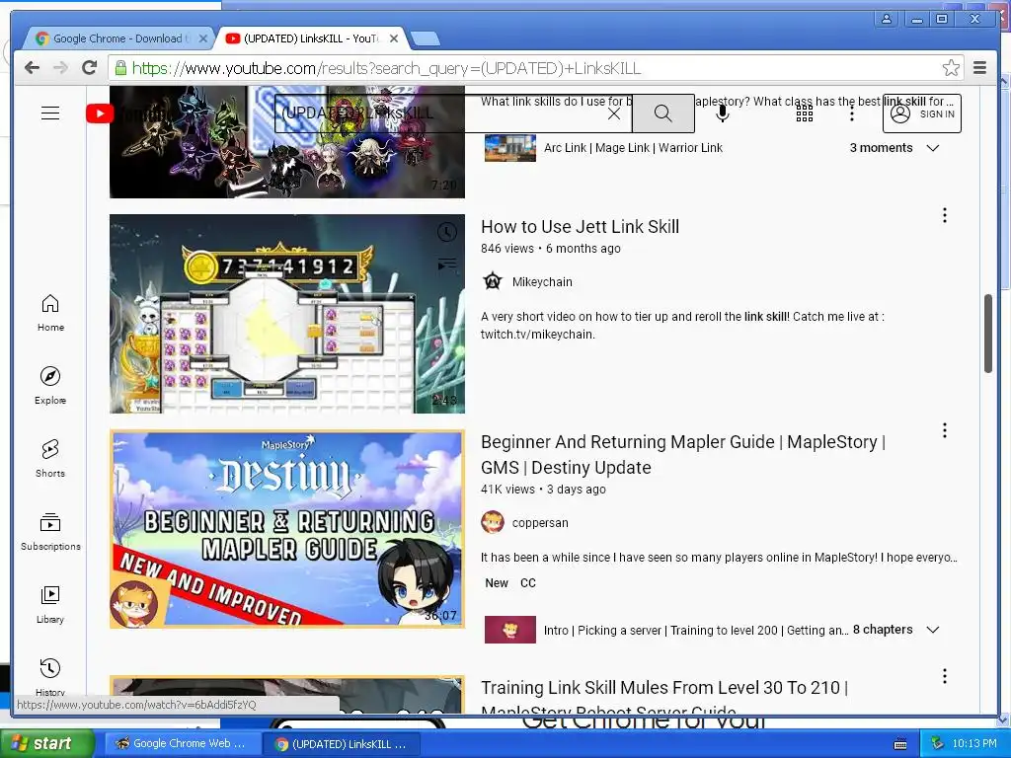Viewport: 1011px width, 758px height.
Task: Bookmark this page with the star icon
Action: tap(951, 68)
